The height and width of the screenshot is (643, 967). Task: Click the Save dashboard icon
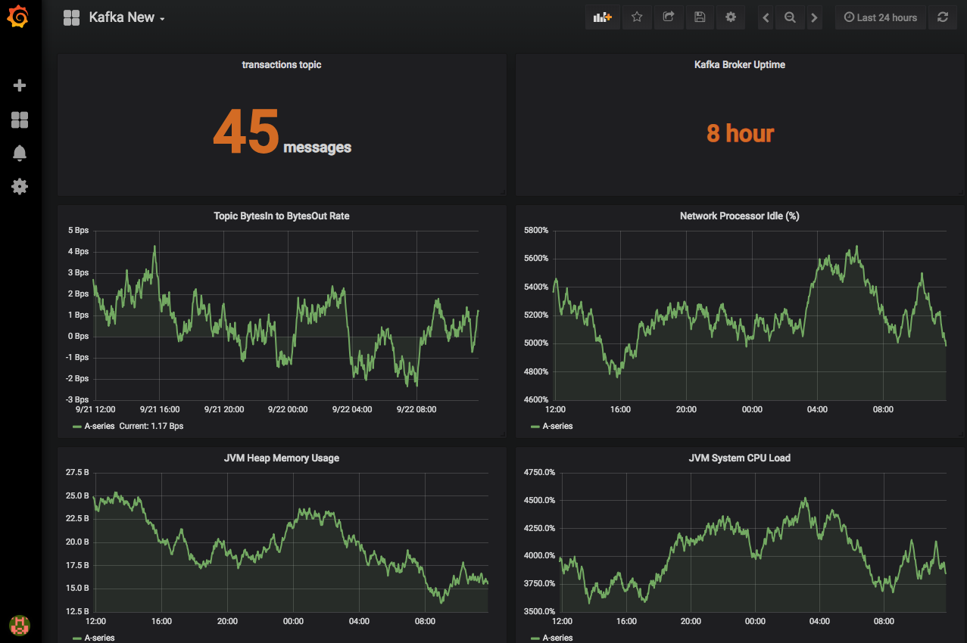[x=700, y=17]
